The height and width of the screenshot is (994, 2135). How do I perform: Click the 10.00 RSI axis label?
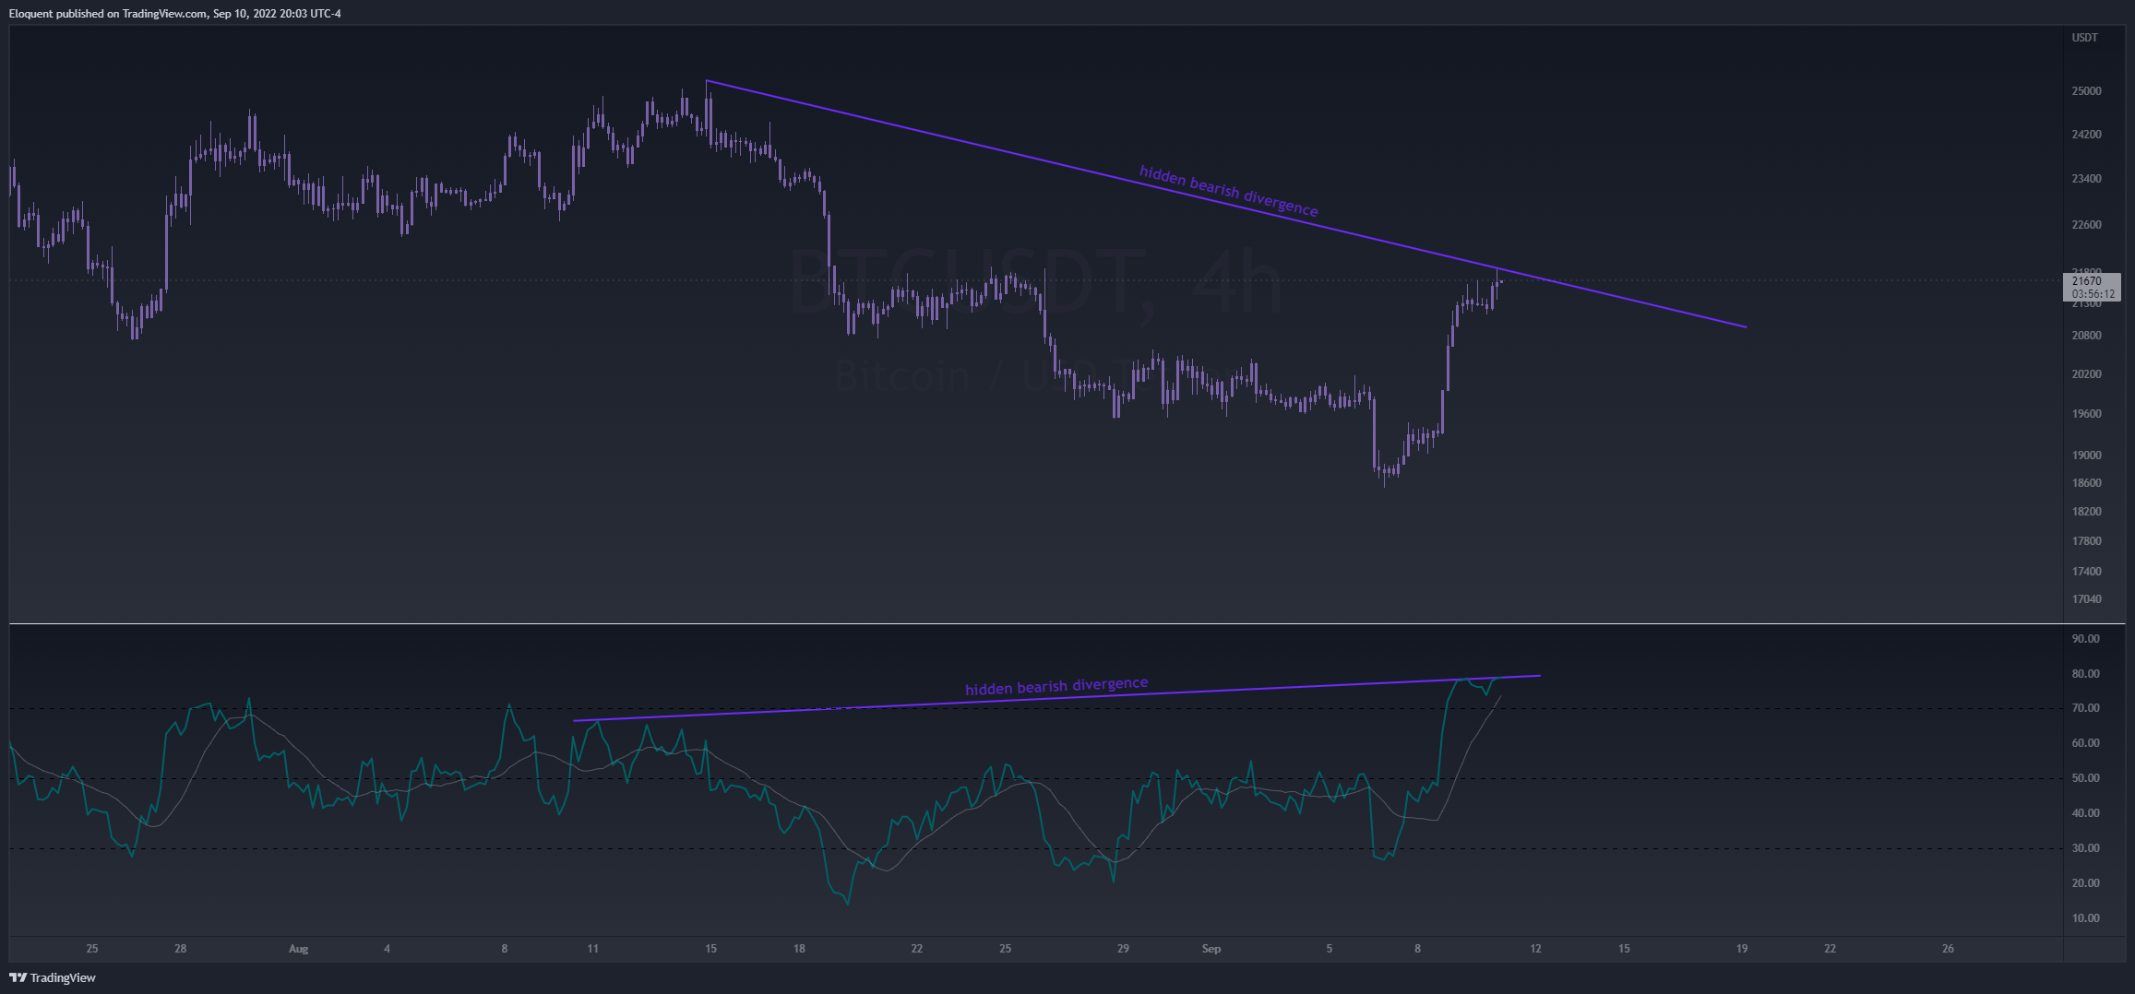2085,918
